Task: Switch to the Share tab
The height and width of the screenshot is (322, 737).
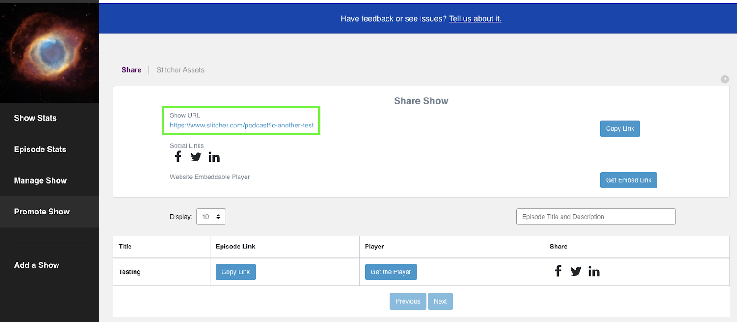Action: (131, 70)
